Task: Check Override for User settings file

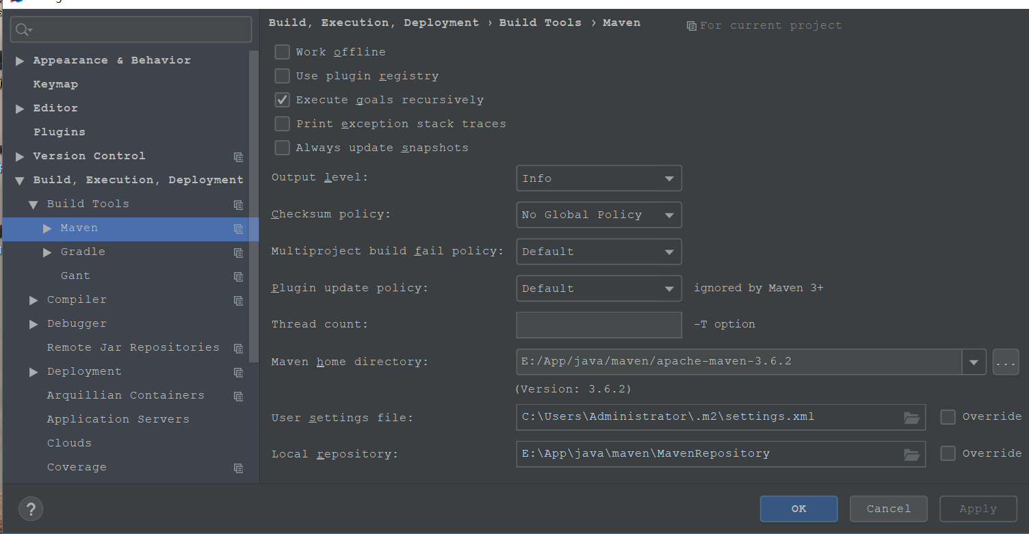Action: [948, 417]
